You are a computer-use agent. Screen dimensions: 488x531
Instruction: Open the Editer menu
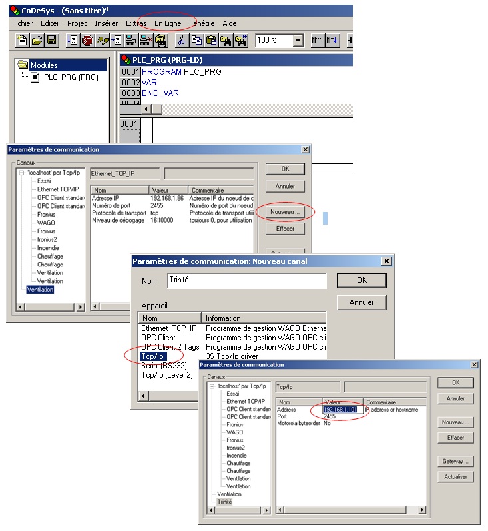point(50,23)
